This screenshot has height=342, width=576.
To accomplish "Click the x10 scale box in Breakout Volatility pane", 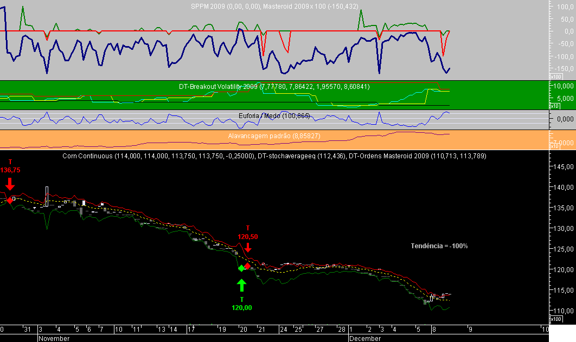I will (x=554, y=106).
